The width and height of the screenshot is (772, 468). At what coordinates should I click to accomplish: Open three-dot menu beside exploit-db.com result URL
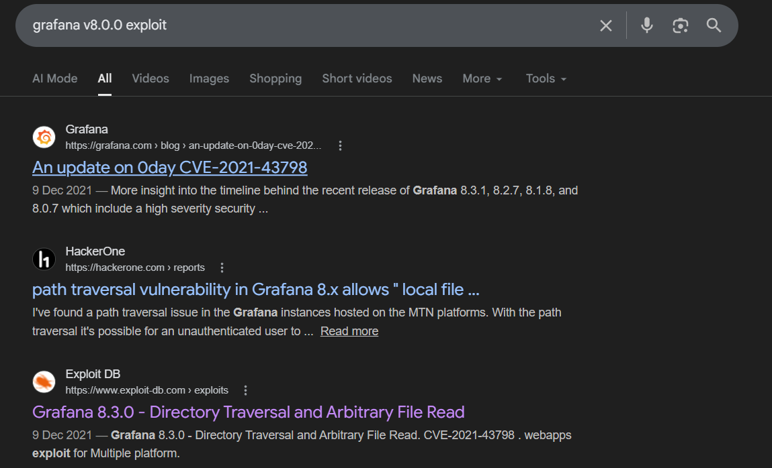(x=245, y=390)
